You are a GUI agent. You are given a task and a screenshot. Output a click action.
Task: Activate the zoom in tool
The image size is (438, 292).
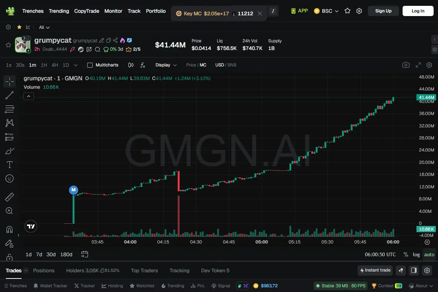9,211
